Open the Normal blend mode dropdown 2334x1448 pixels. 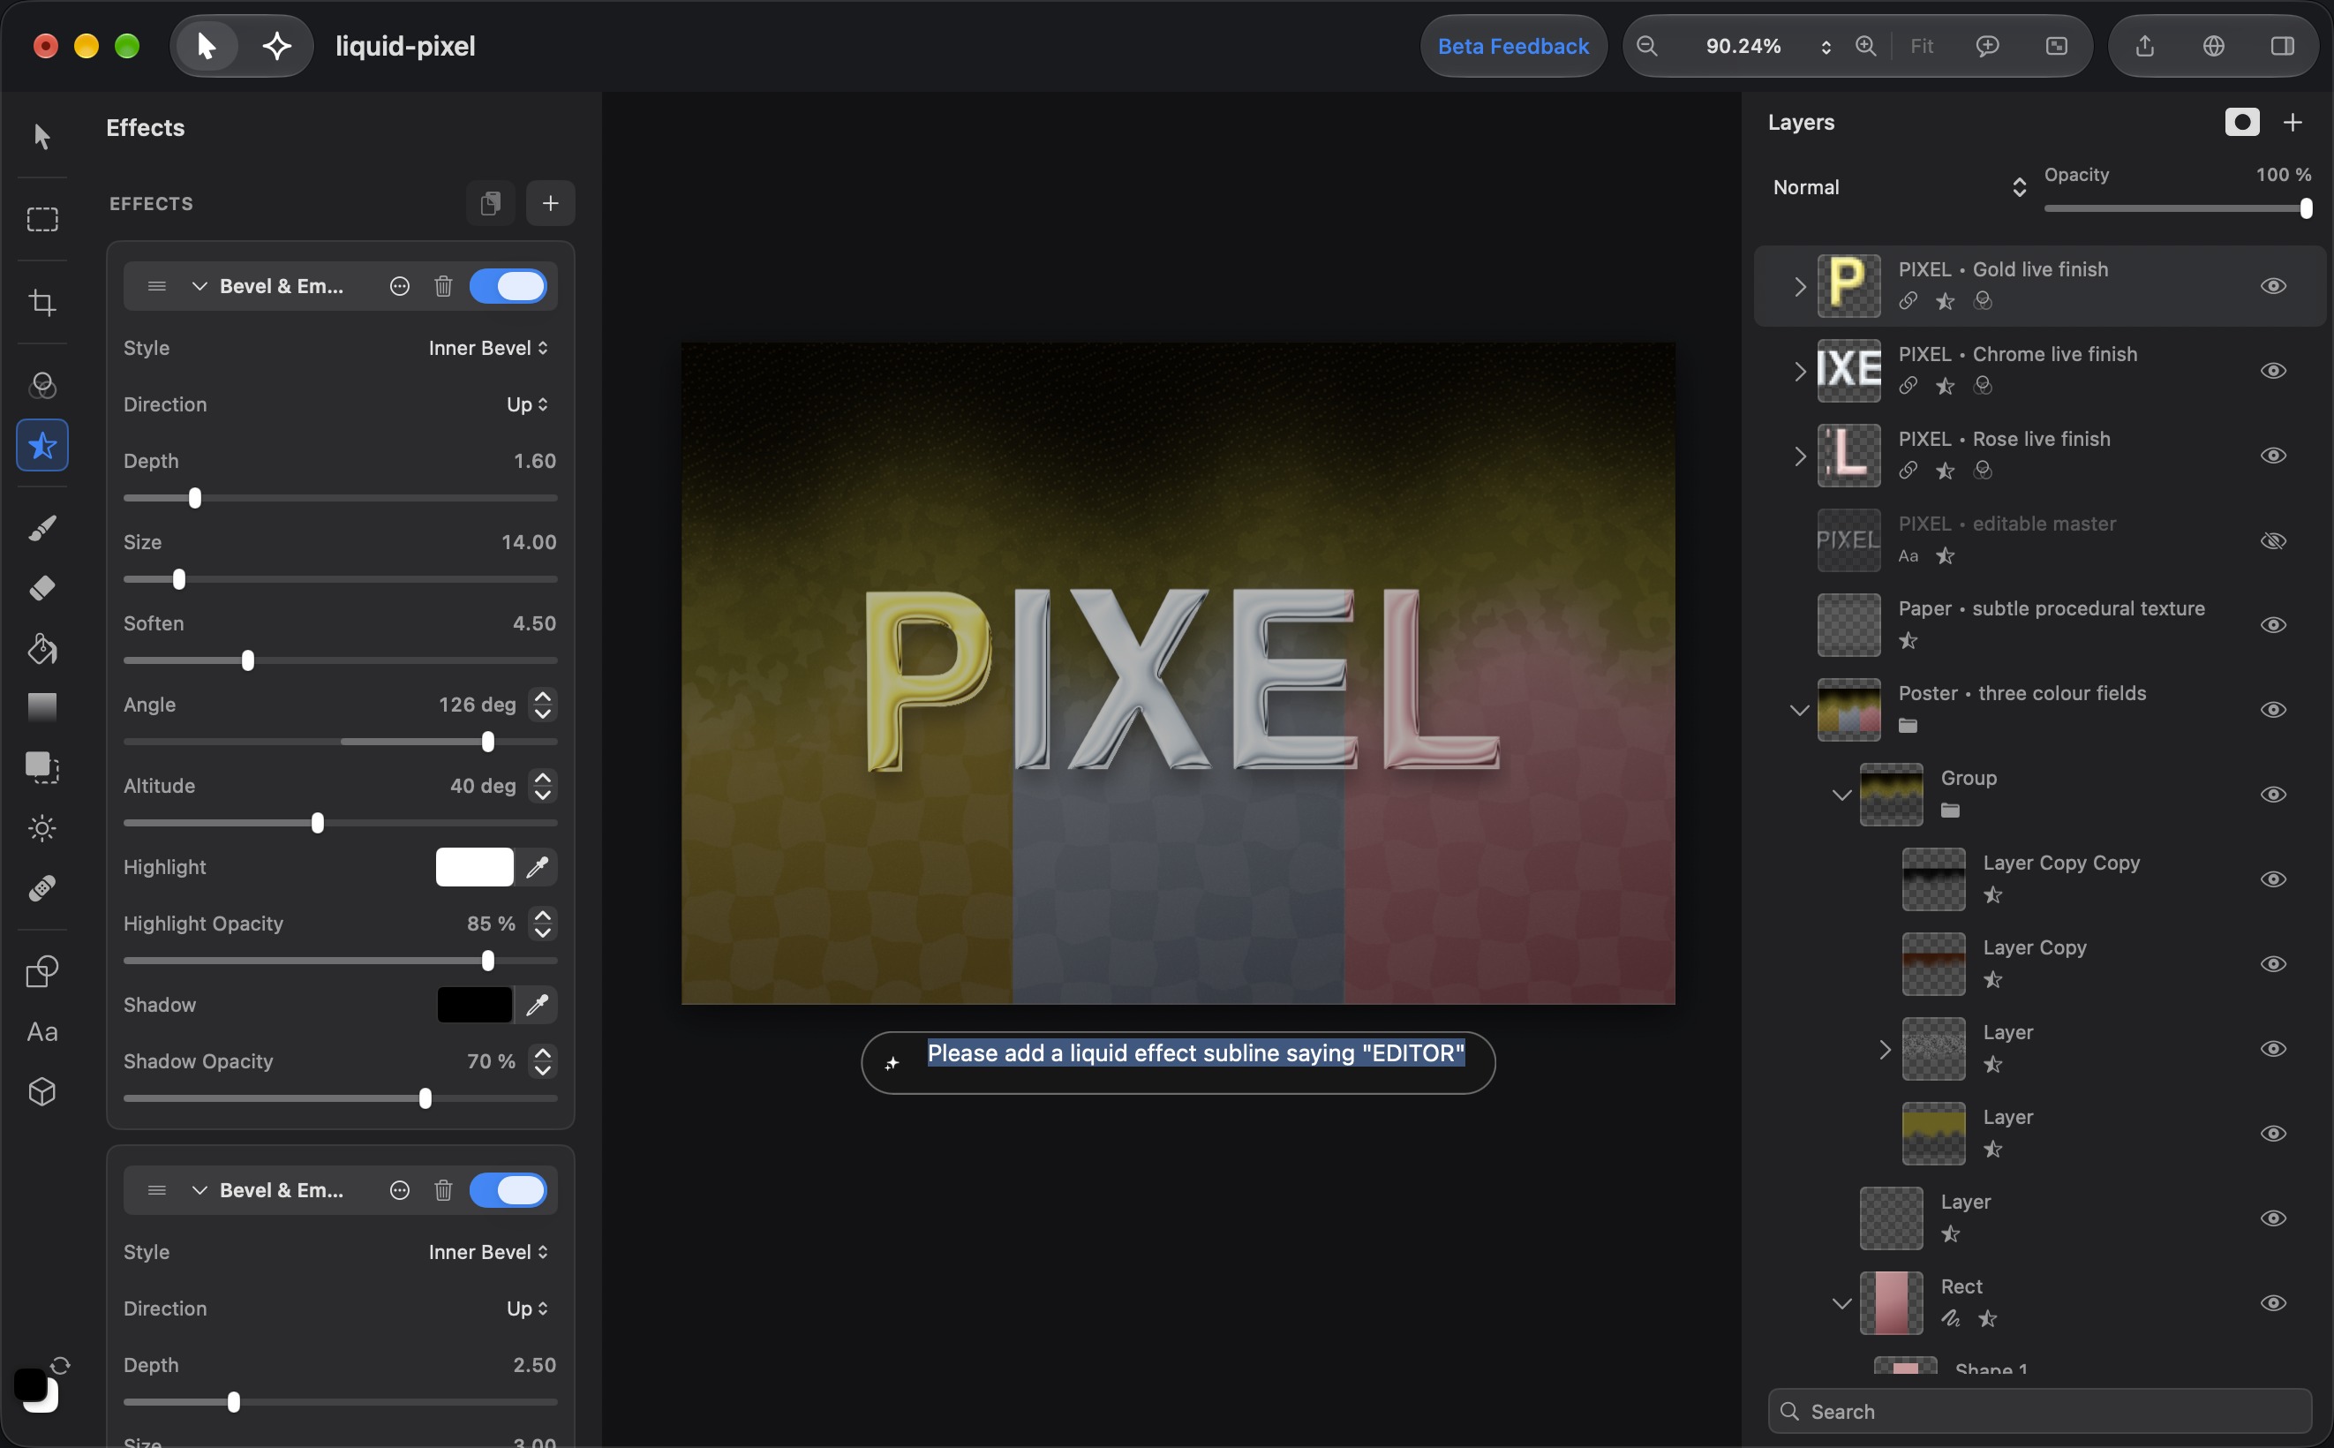1900,187
